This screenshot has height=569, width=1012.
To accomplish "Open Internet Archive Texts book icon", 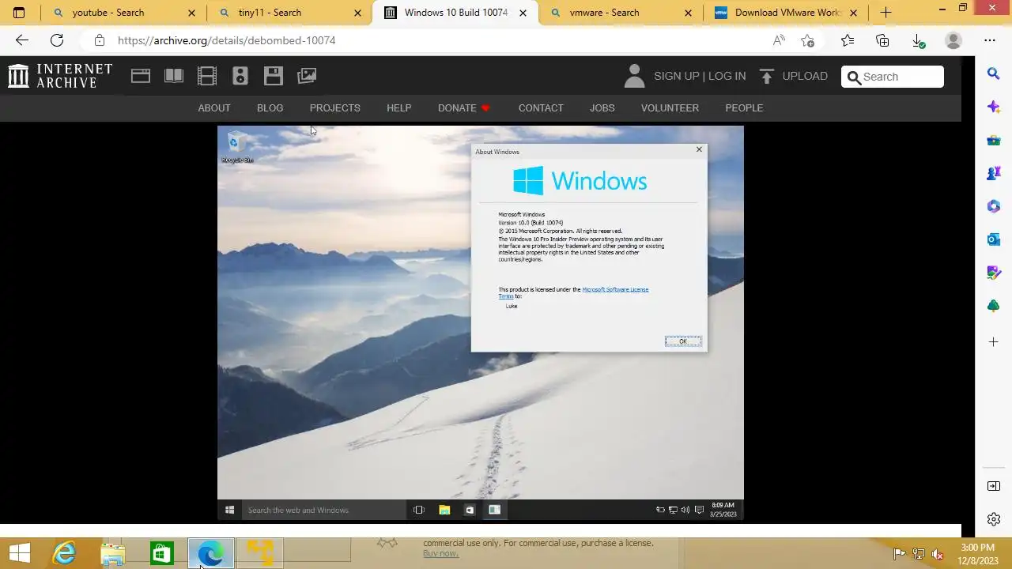I will [174, 76].
